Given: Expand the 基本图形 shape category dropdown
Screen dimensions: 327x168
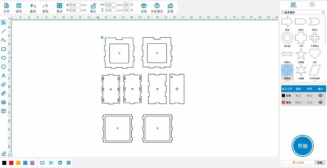Looking at the screenshot, I should tap(303, 12).
